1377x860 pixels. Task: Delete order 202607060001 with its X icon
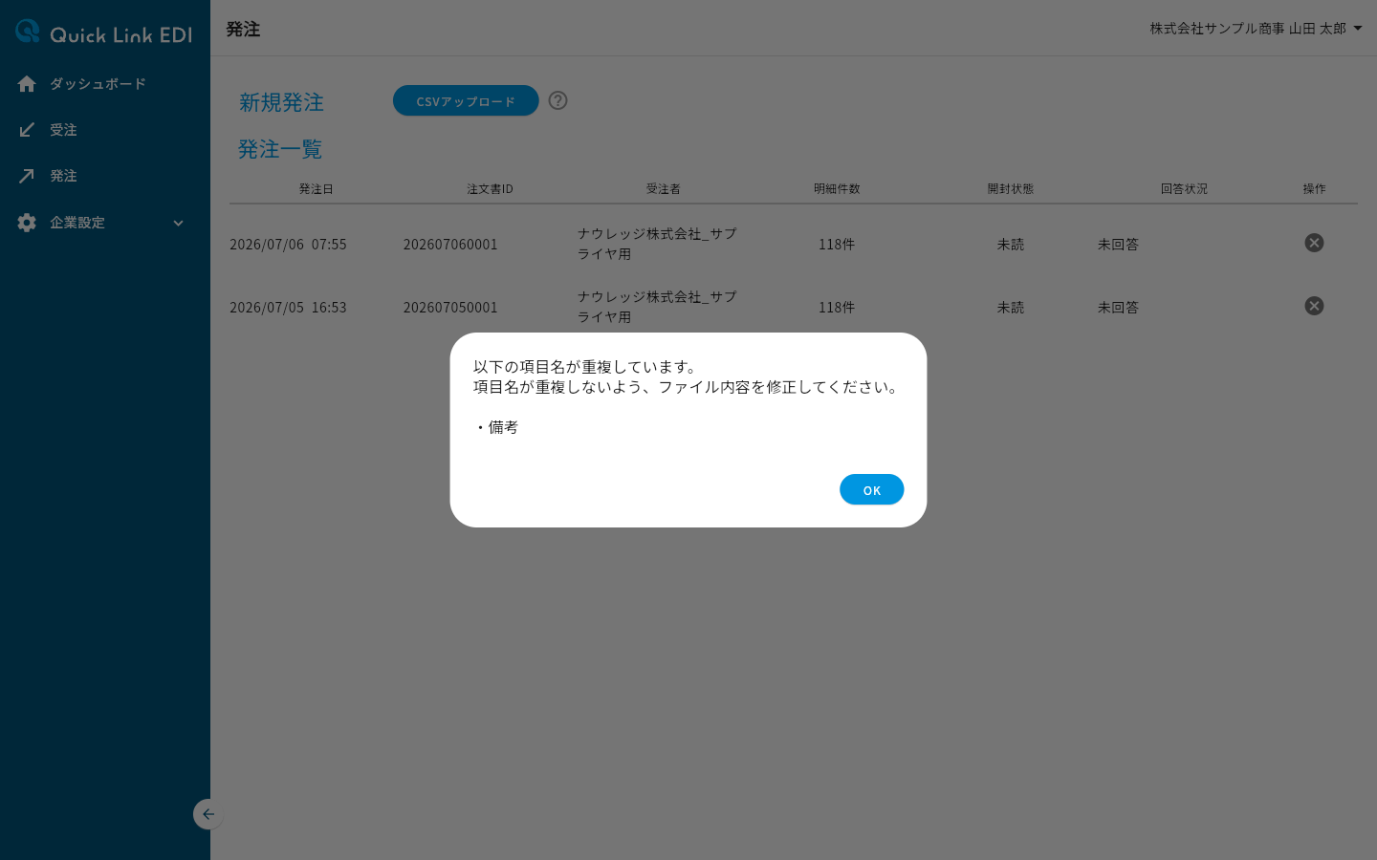1314,243
